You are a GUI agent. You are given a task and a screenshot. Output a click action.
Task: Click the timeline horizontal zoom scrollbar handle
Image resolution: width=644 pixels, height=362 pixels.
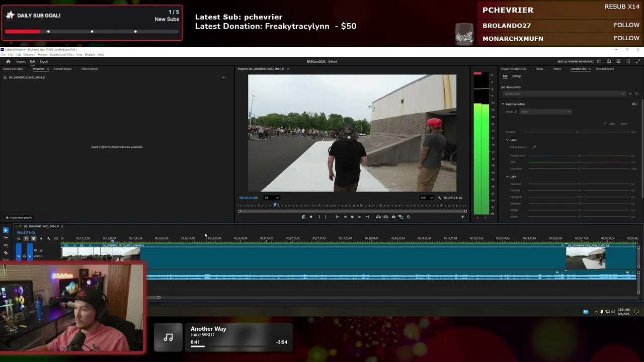click(x=159, y=298)
